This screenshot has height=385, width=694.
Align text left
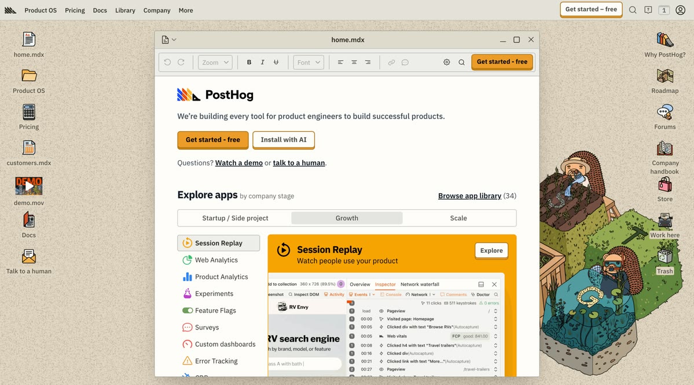pos(340,62)
